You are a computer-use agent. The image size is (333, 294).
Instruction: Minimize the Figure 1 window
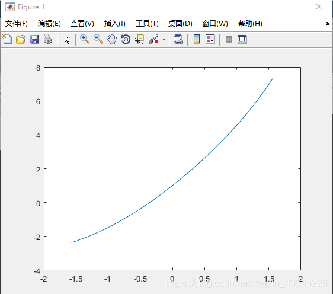pyautogui.click(x=265, y=7)
